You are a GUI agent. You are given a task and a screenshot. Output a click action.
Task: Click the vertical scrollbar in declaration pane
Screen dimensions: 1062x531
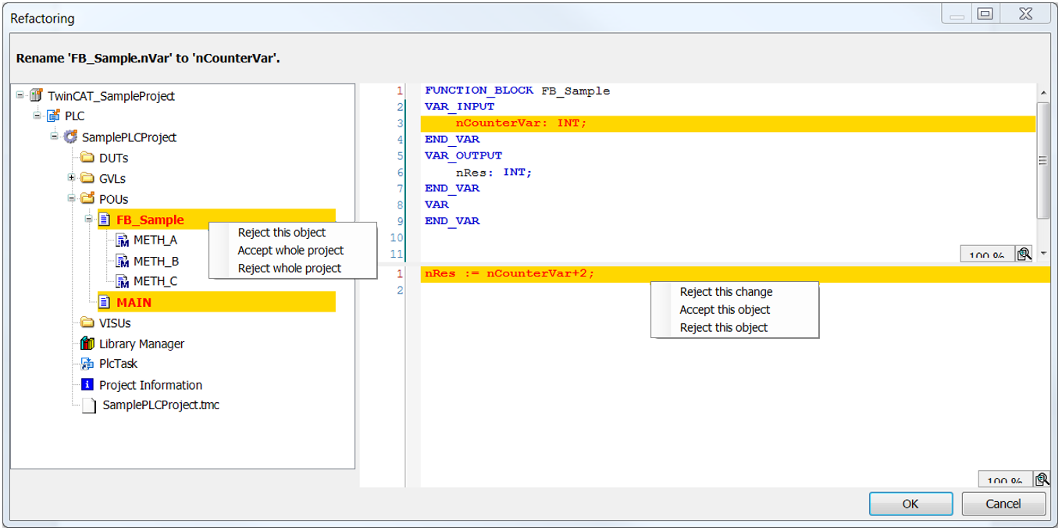click(x=1042, y=160)
